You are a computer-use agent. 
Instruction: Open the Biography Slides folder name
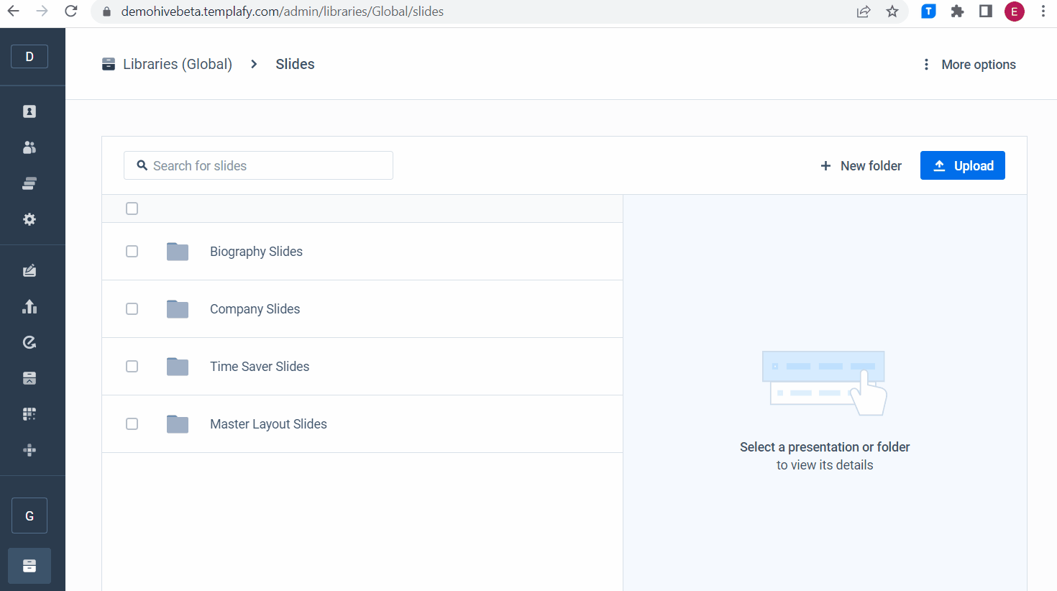point(256,252)
